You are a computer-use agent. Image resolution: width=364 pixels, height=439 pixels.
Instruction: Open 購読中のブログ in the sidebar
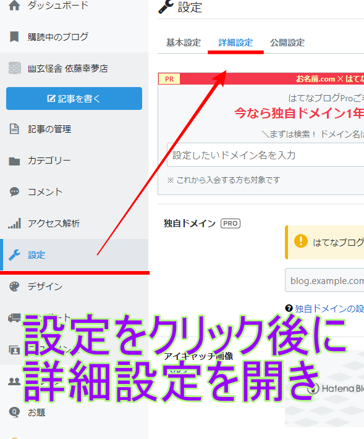58,36
